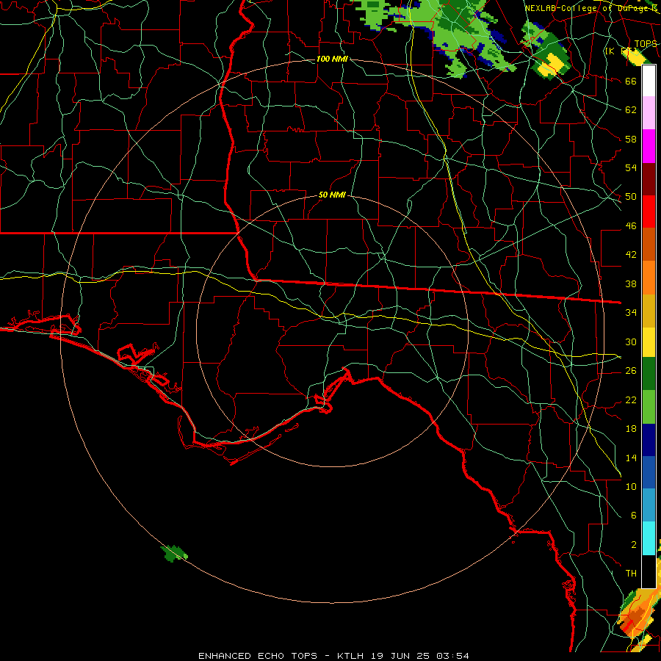Click the '58' legend value
The width and height of the screenshot is (661, 661).
click(631, 139)
